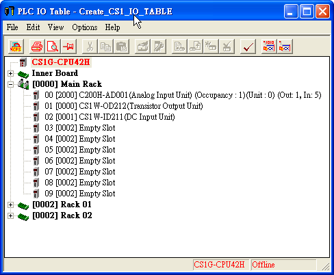
Task: Close the PLC IO Table window
Action: pyautogui.click(x=322, y=11)
